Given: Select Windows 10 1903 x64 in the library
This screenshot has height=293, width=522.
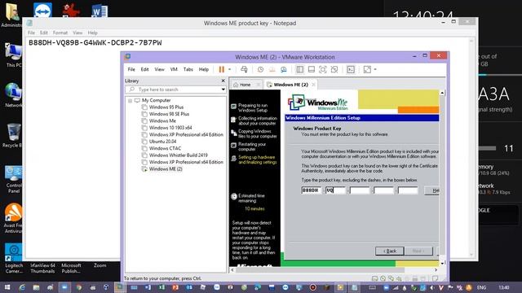Looking at the screenshot, I should pos(170,128).
